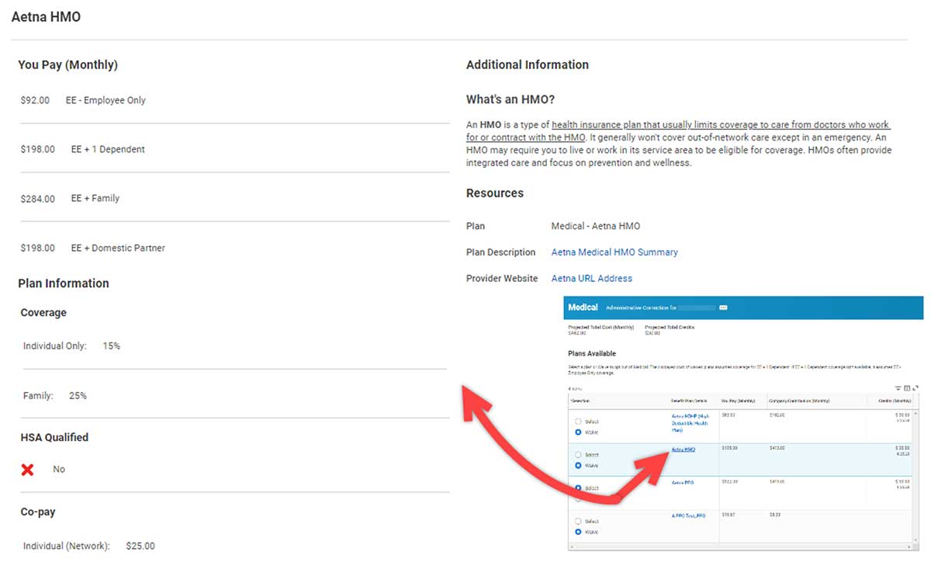Click the ellipsis button in Medical header

pos(723,308)
